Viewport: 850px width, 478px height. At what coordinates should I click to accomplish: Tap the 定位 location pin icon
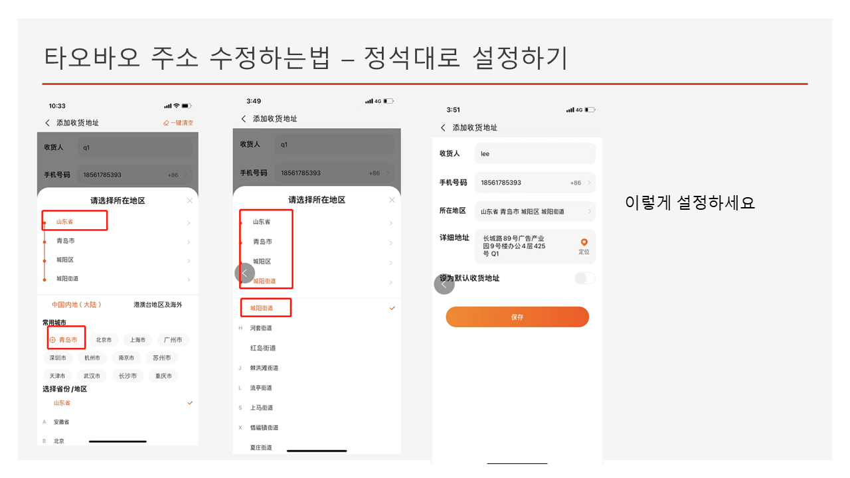click(584, 243)
